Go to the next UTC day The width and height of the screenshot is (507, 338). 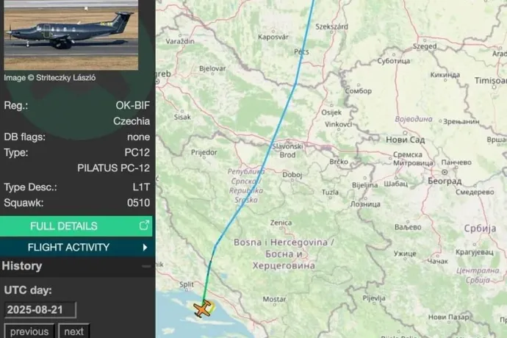[x=73, y=331]
